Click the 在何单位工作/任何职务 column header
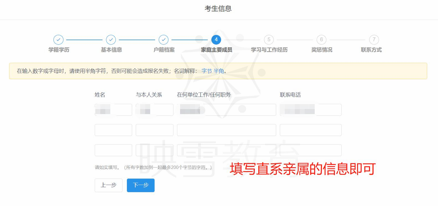The width and height of the screenshot is (438, 206). 204,95
